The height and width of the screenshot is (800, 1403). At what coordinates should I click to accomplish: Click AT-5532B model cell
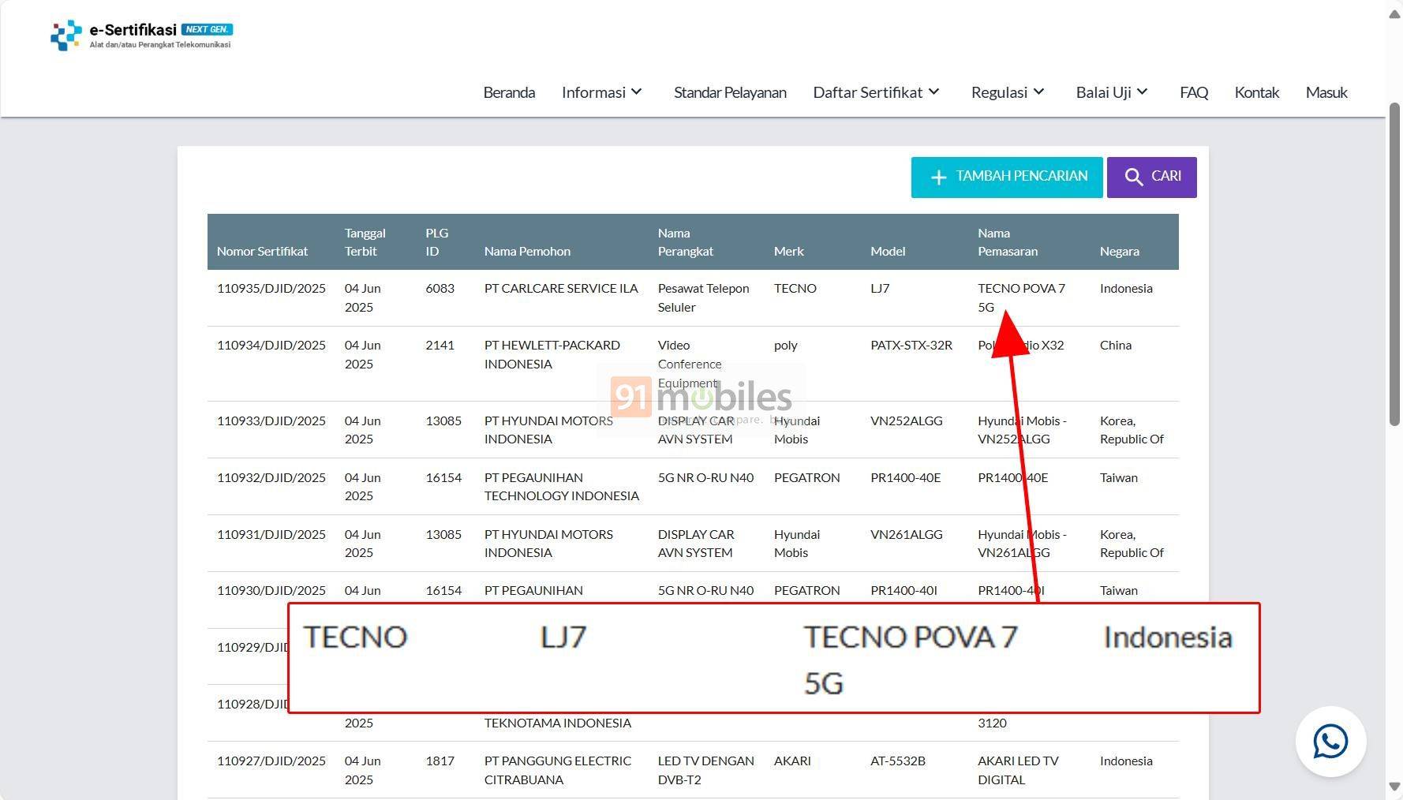point(898,761)
